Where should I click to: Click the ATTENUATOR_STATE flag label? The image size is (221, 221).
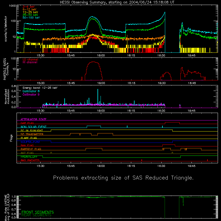(x=33, y=119)
